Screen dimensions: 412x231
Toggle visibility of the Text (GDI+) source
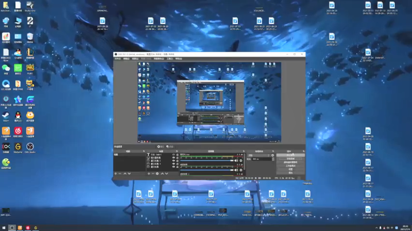(174, 155)
